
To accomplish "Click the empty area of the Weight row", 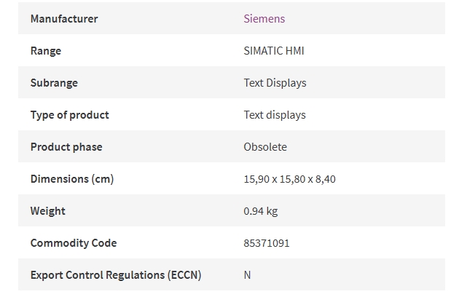I will tap(363, 210).
